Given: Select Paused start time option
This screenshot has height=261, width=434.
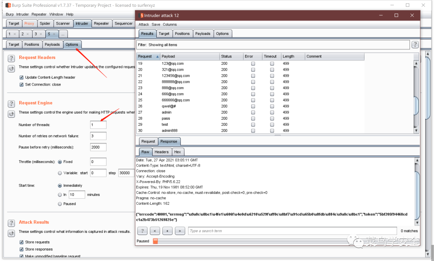Looking at the screenshot, I should click(60, 204).
